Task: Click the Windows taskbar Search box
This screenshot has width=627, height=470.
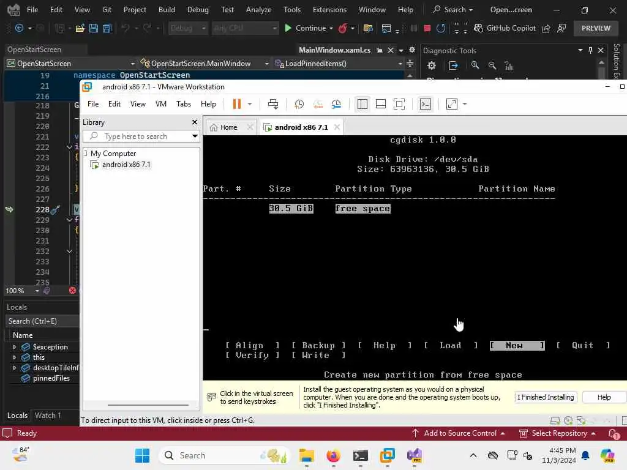Action: point(225,455)
